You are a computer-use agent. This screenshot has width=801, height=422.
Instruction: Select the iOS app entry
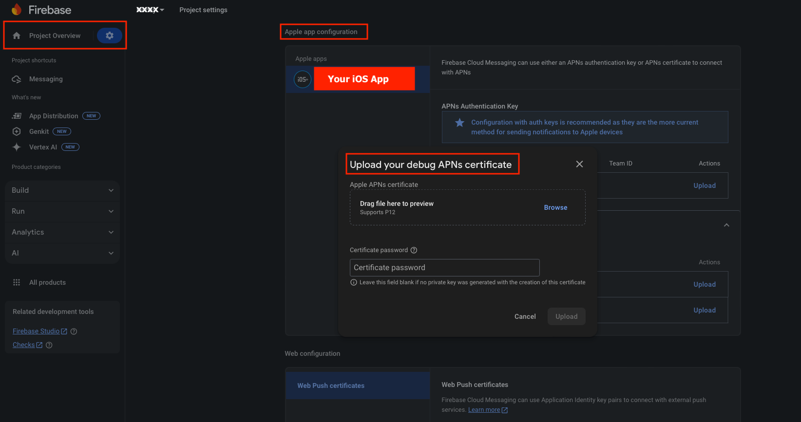[358, 79]
